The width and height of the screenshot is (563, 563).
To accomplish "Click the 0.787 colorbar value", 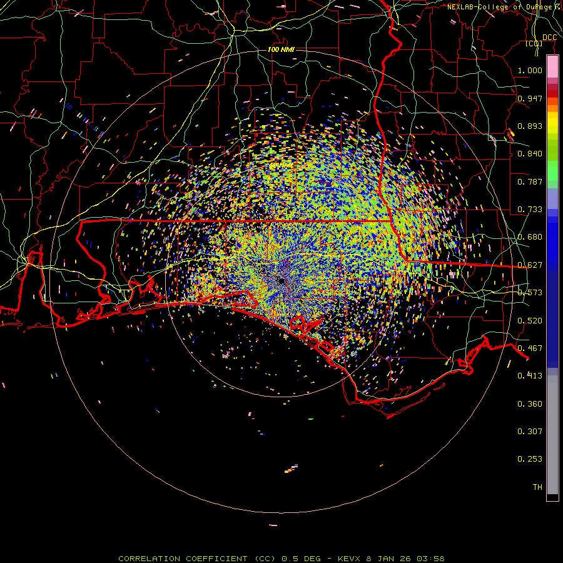I will click(530, 181).
